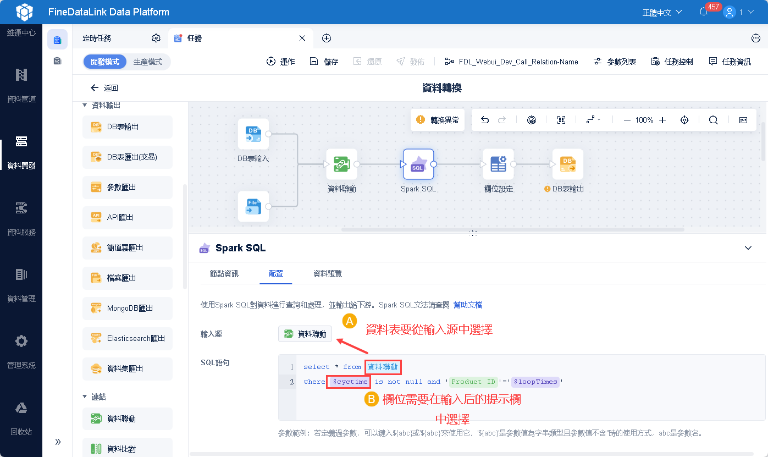Open 資料管理 in the left navigation
Image resolution: width=768 pixels, height=457 pixels.
[21, 285]
